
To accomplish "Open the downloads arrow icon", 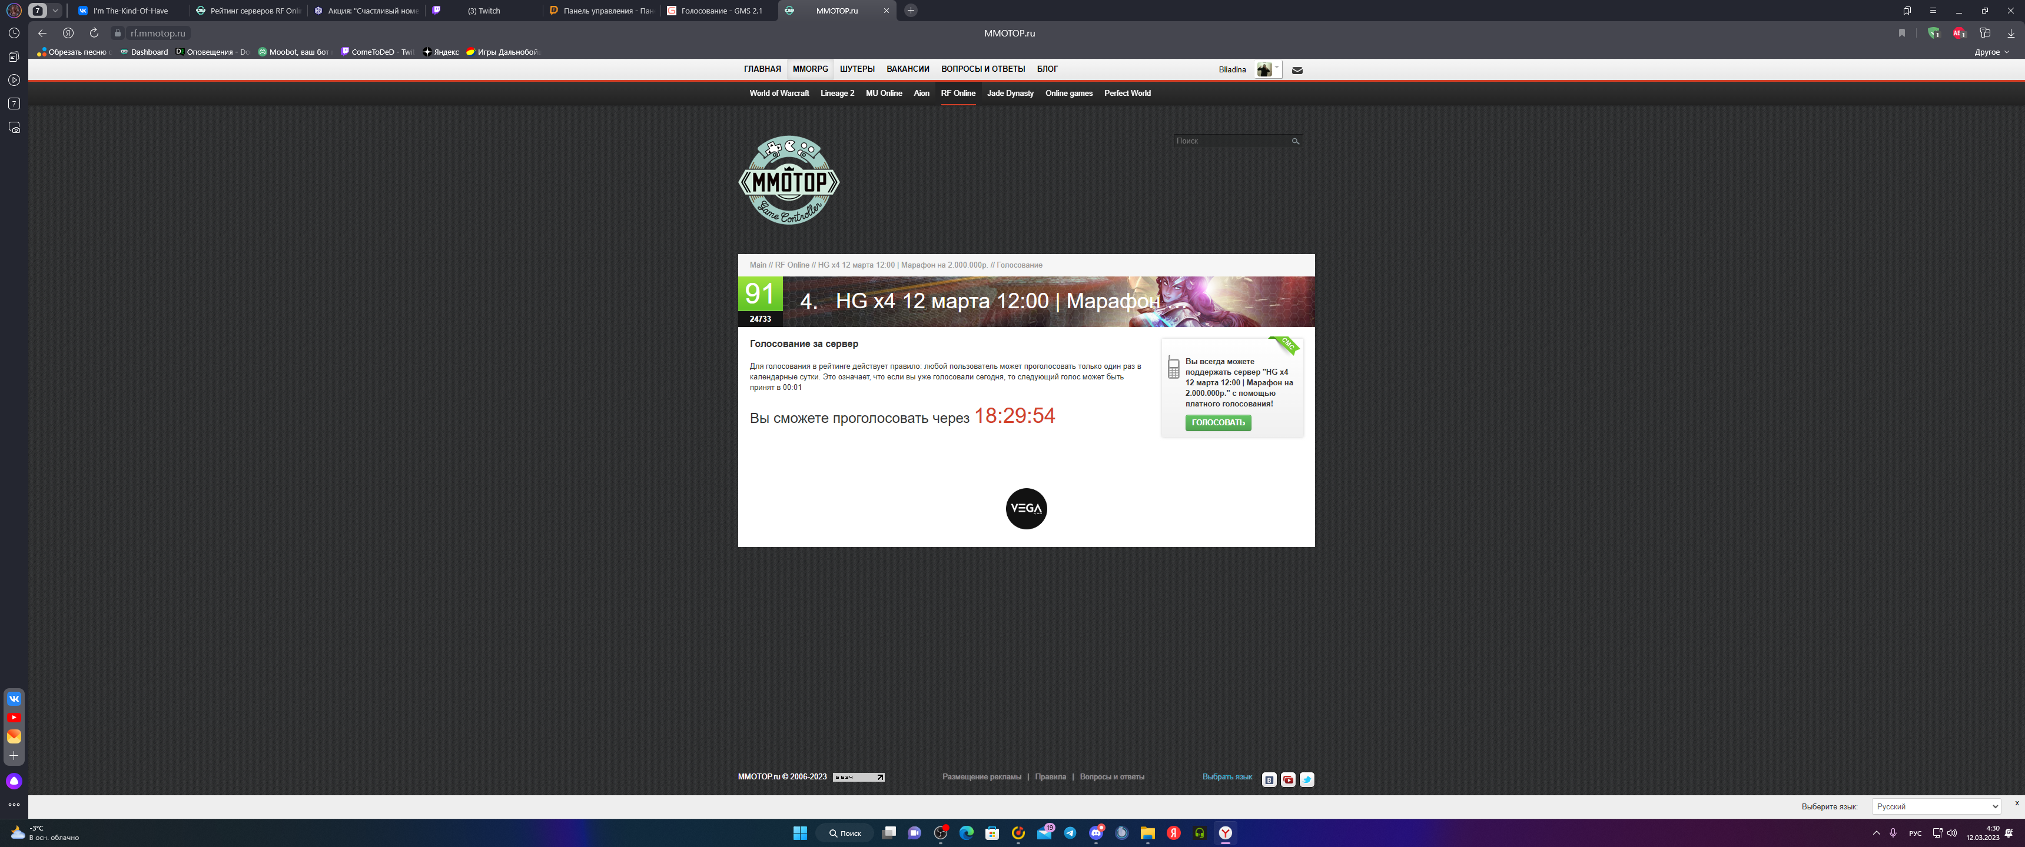I will pyautogui.click(x=2011, y=33).
